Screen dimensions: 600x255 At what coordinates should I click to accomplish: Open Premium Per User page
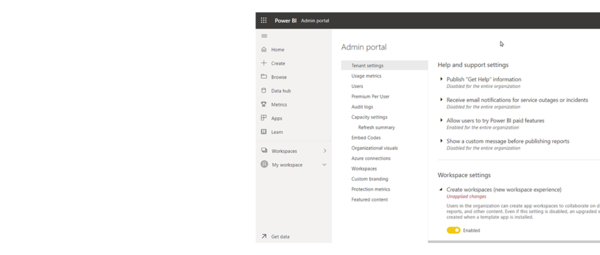click(x=370, y=96)
